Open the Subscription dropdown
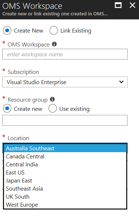139x218 pixels. pos(65,82)
